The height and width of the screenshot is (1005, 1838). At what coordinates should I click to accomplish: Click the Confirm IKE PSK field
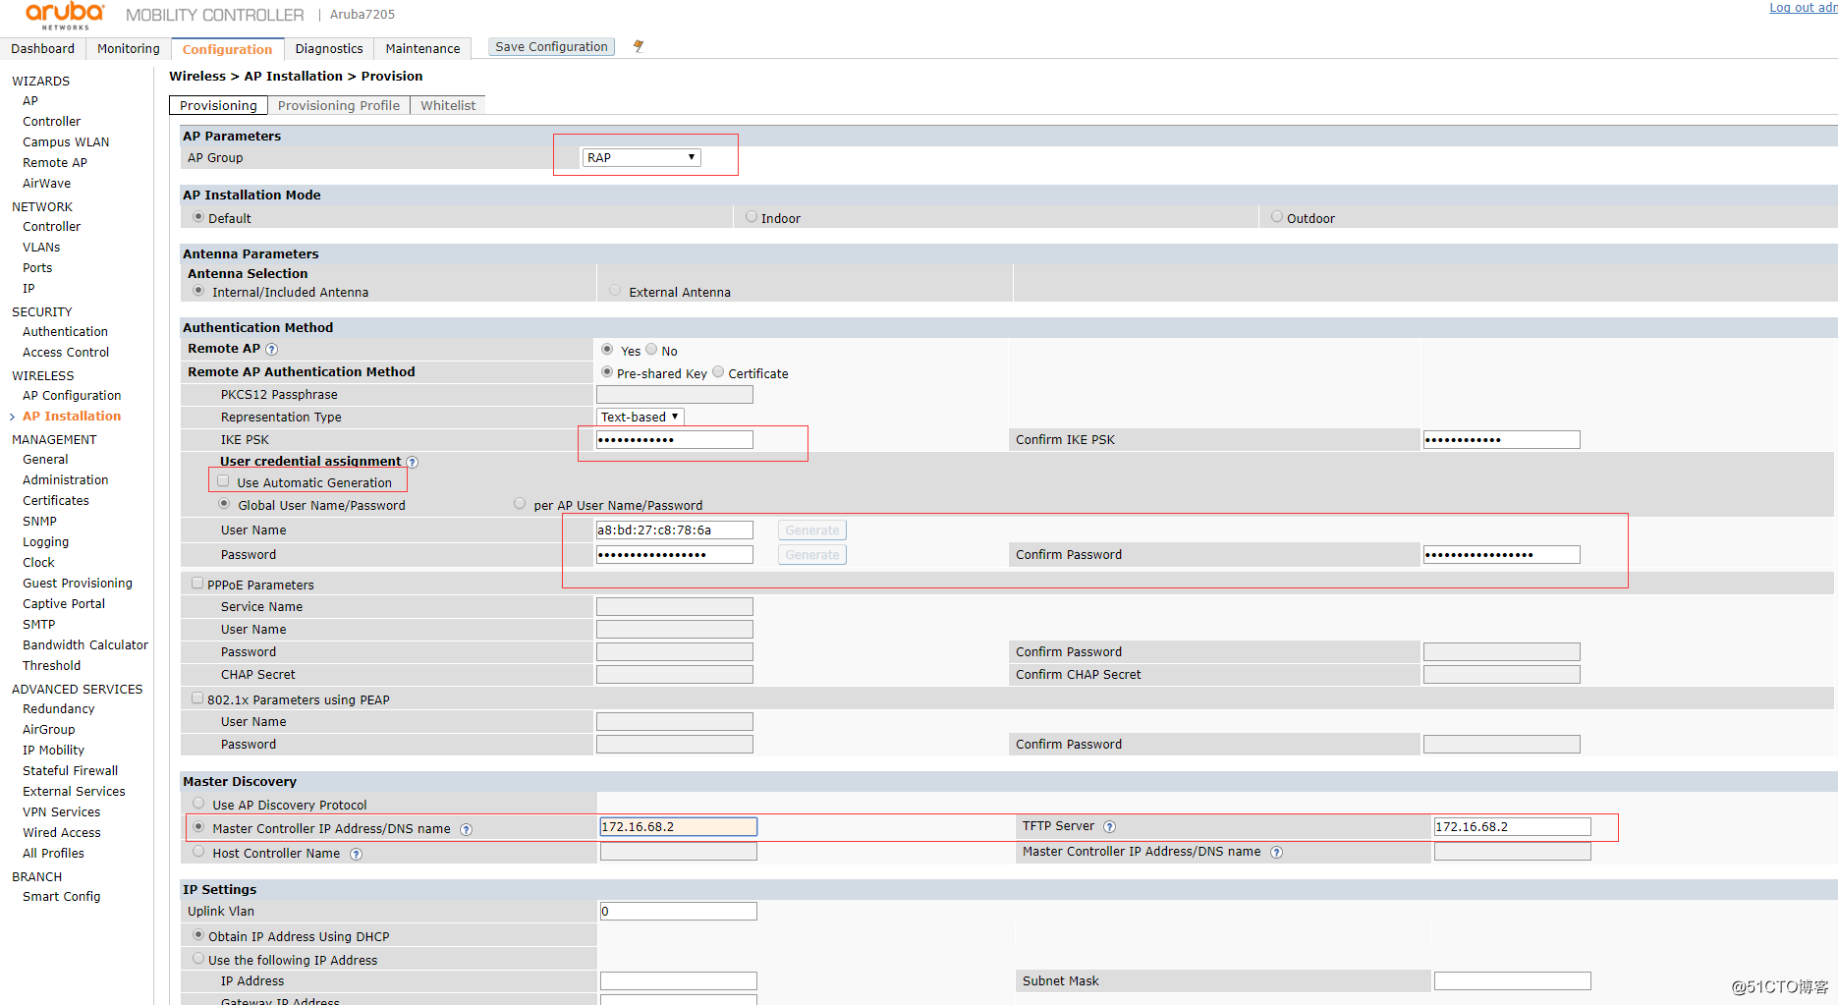(1502, 439)
